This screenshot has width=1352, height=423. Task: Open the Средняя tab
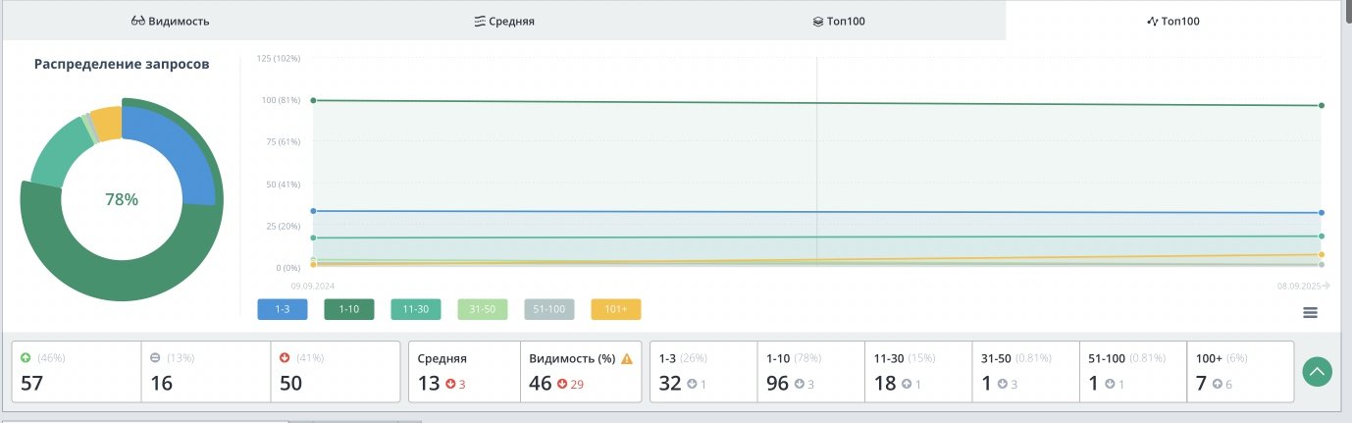click(x=504, y=21)
